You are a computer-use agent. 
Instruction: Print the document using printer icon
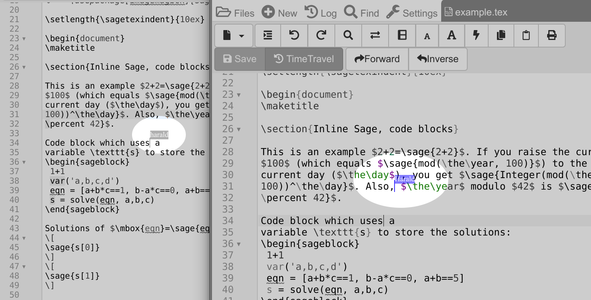click(x=551, y=36)
